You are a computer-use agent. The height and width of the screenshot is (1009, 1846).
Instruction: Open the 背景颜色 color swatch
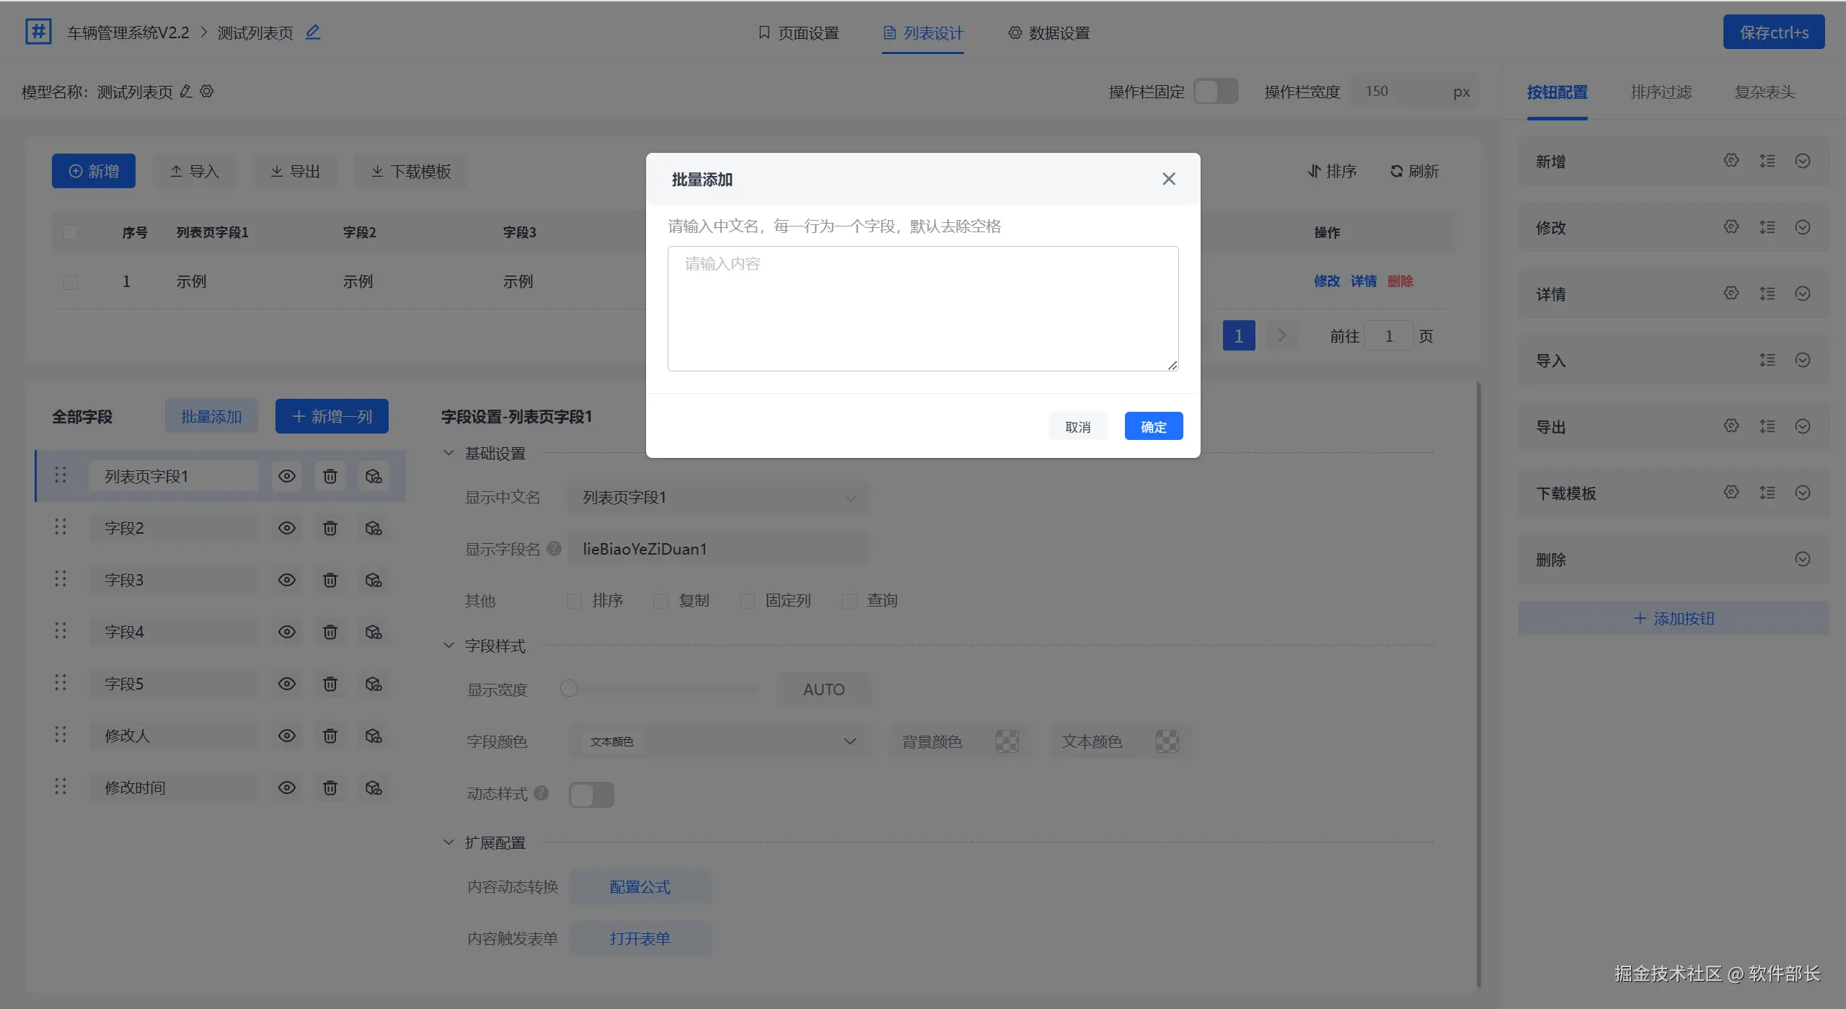pyautogui.click(x=1007, y=741)
